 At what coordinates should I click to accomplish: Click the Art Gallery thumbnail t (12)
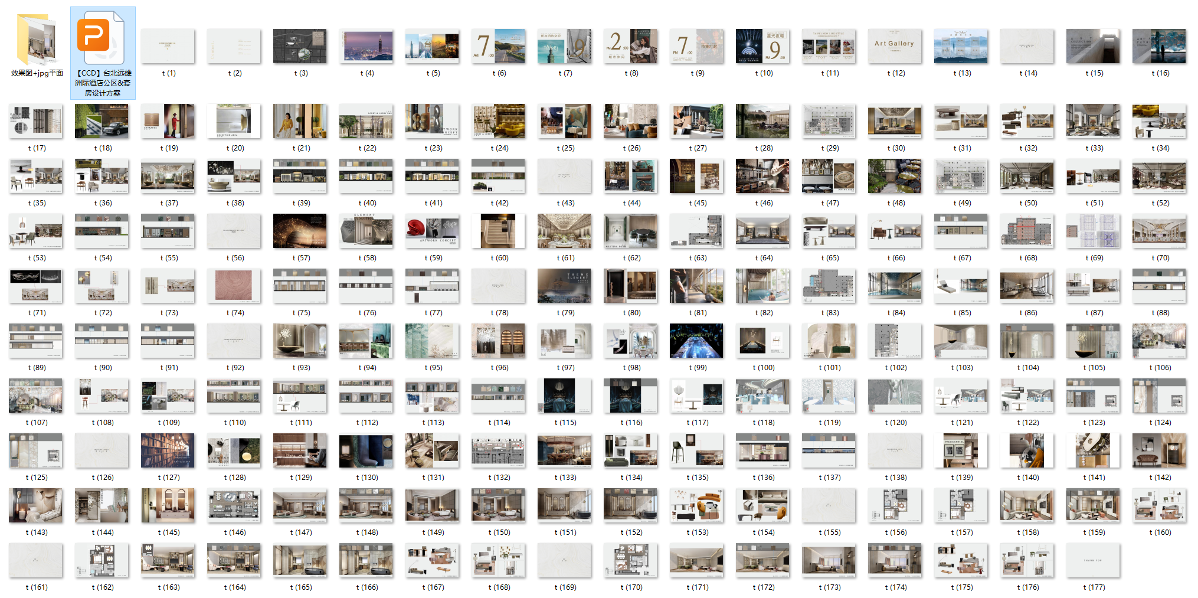coord(895,46)
